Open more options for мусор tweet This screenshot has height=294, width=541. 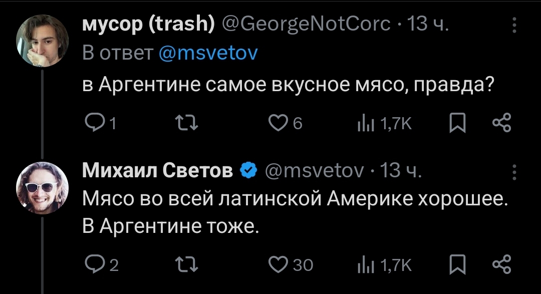pyautogui.click(x=514, y=24)
